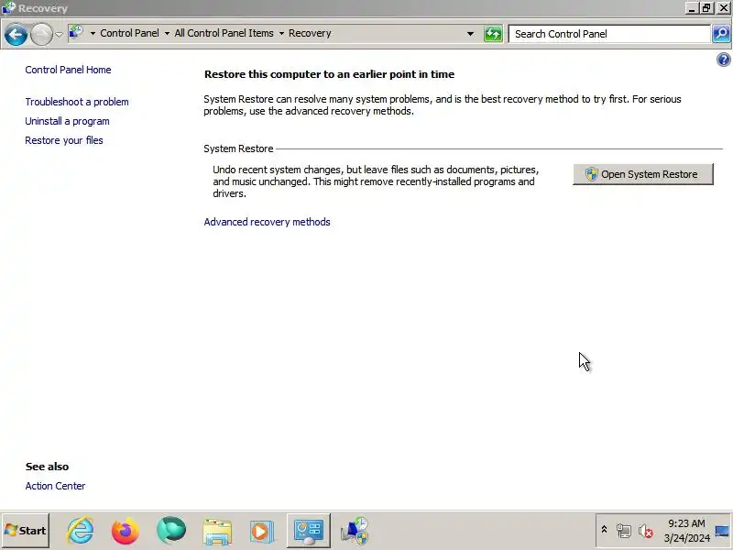Click the 'System Restore' section label
The width and height of the screenshot is (733, 550).
pyautogui.click(x=238, y=148)
